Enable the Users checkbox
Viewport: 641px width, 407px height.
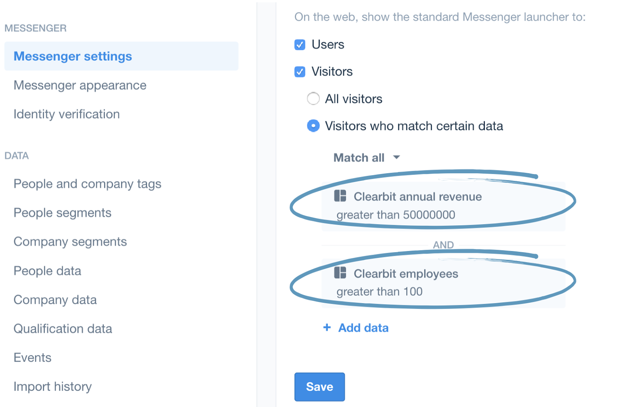click(x=299, y=45)
